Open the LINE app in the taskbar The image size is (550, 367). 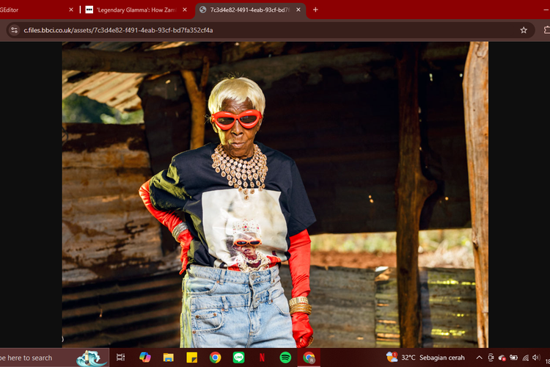[x=238, y=357]
